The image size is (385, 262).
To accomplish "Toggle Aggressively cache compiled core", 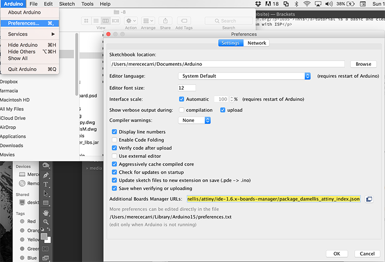I will 114,164.
